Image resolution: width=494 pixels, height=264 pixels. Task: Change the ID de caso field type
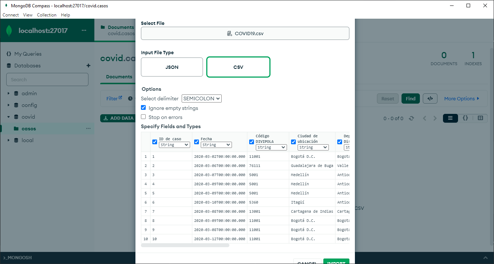(174, 145)
